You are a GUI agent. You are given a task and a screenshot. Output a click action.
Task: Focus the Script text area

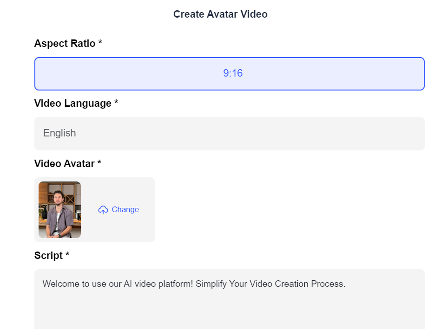point(229,299)
